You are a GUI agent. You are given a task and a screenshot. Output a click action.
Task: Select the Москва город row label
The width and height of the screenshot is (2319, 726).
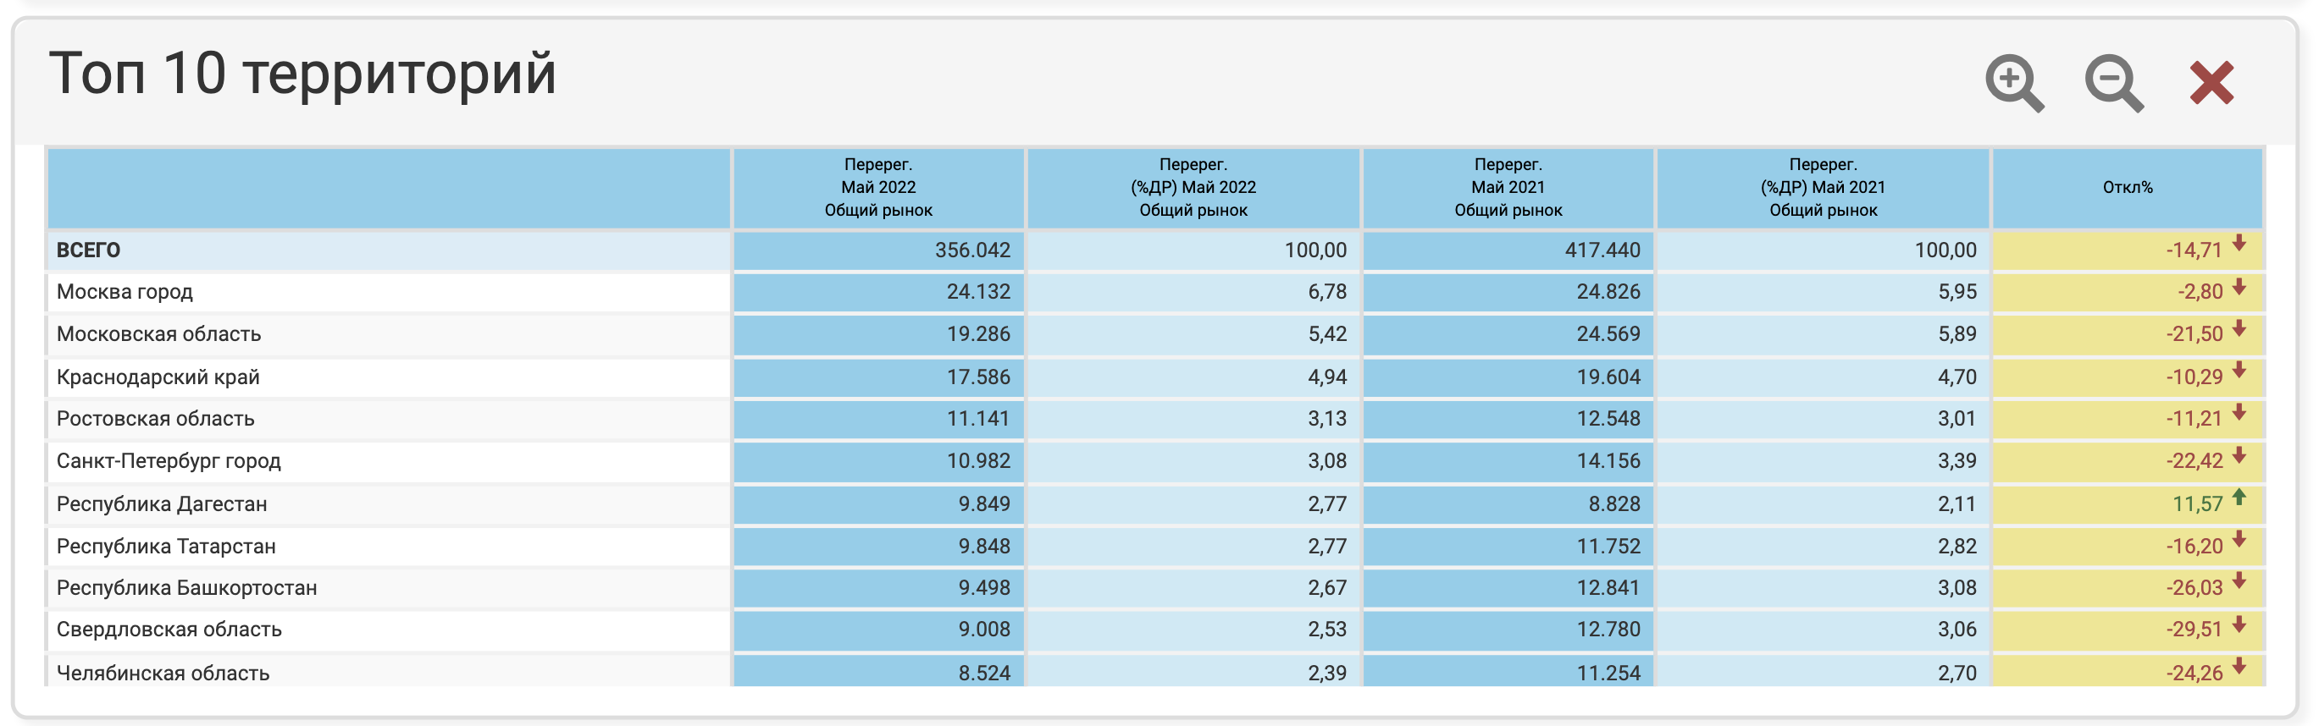tap(125, 293)
